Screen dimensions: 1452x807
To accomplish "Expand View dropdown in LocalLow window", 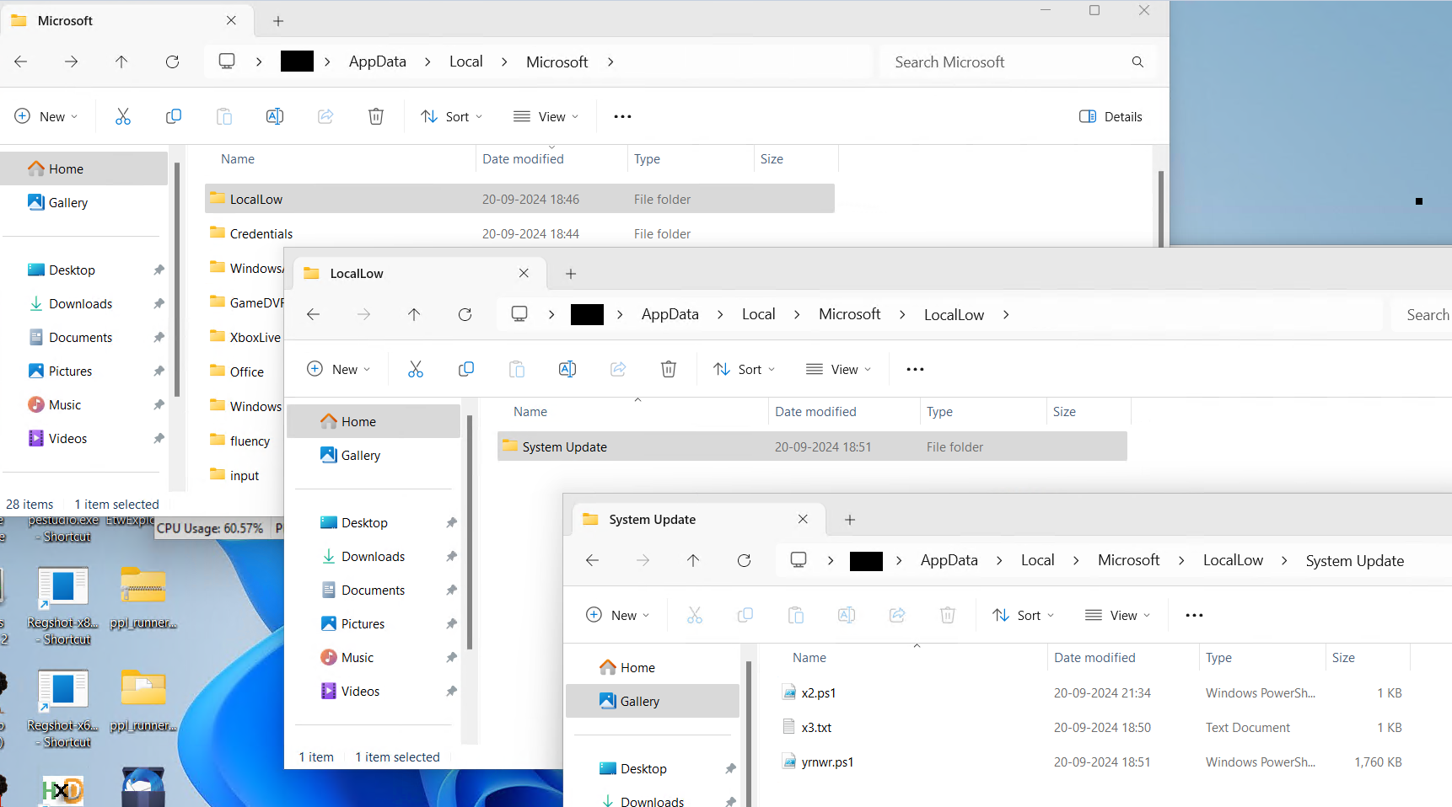I will pos(838,369).
